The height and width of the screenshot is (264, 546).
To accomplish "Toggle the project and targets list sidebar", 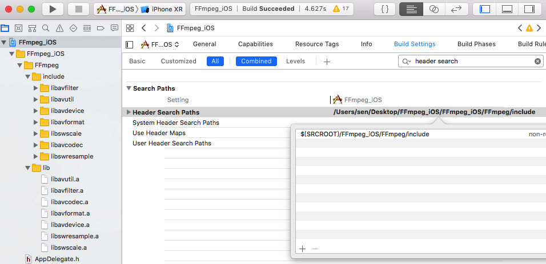I will point(130,44).
